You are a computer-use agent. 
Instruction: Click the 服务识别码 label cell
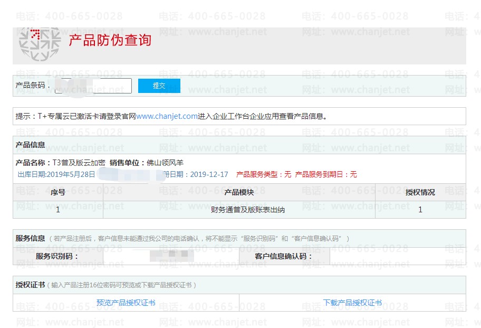(x=58, y=256)
